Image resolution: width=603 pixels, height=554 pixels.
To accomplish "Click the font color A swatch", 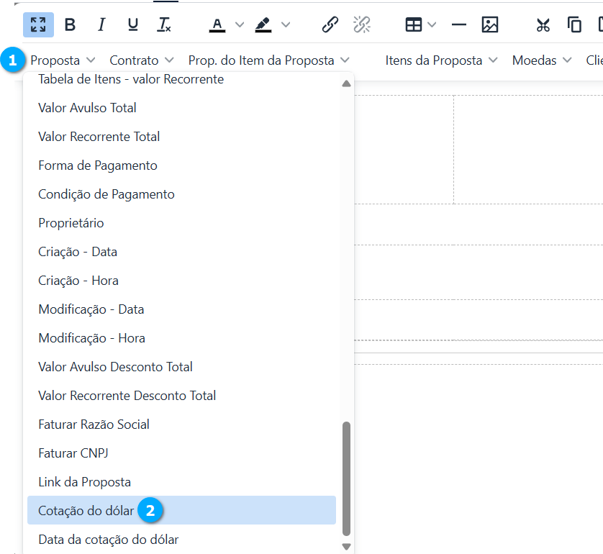I will (217, 24).
